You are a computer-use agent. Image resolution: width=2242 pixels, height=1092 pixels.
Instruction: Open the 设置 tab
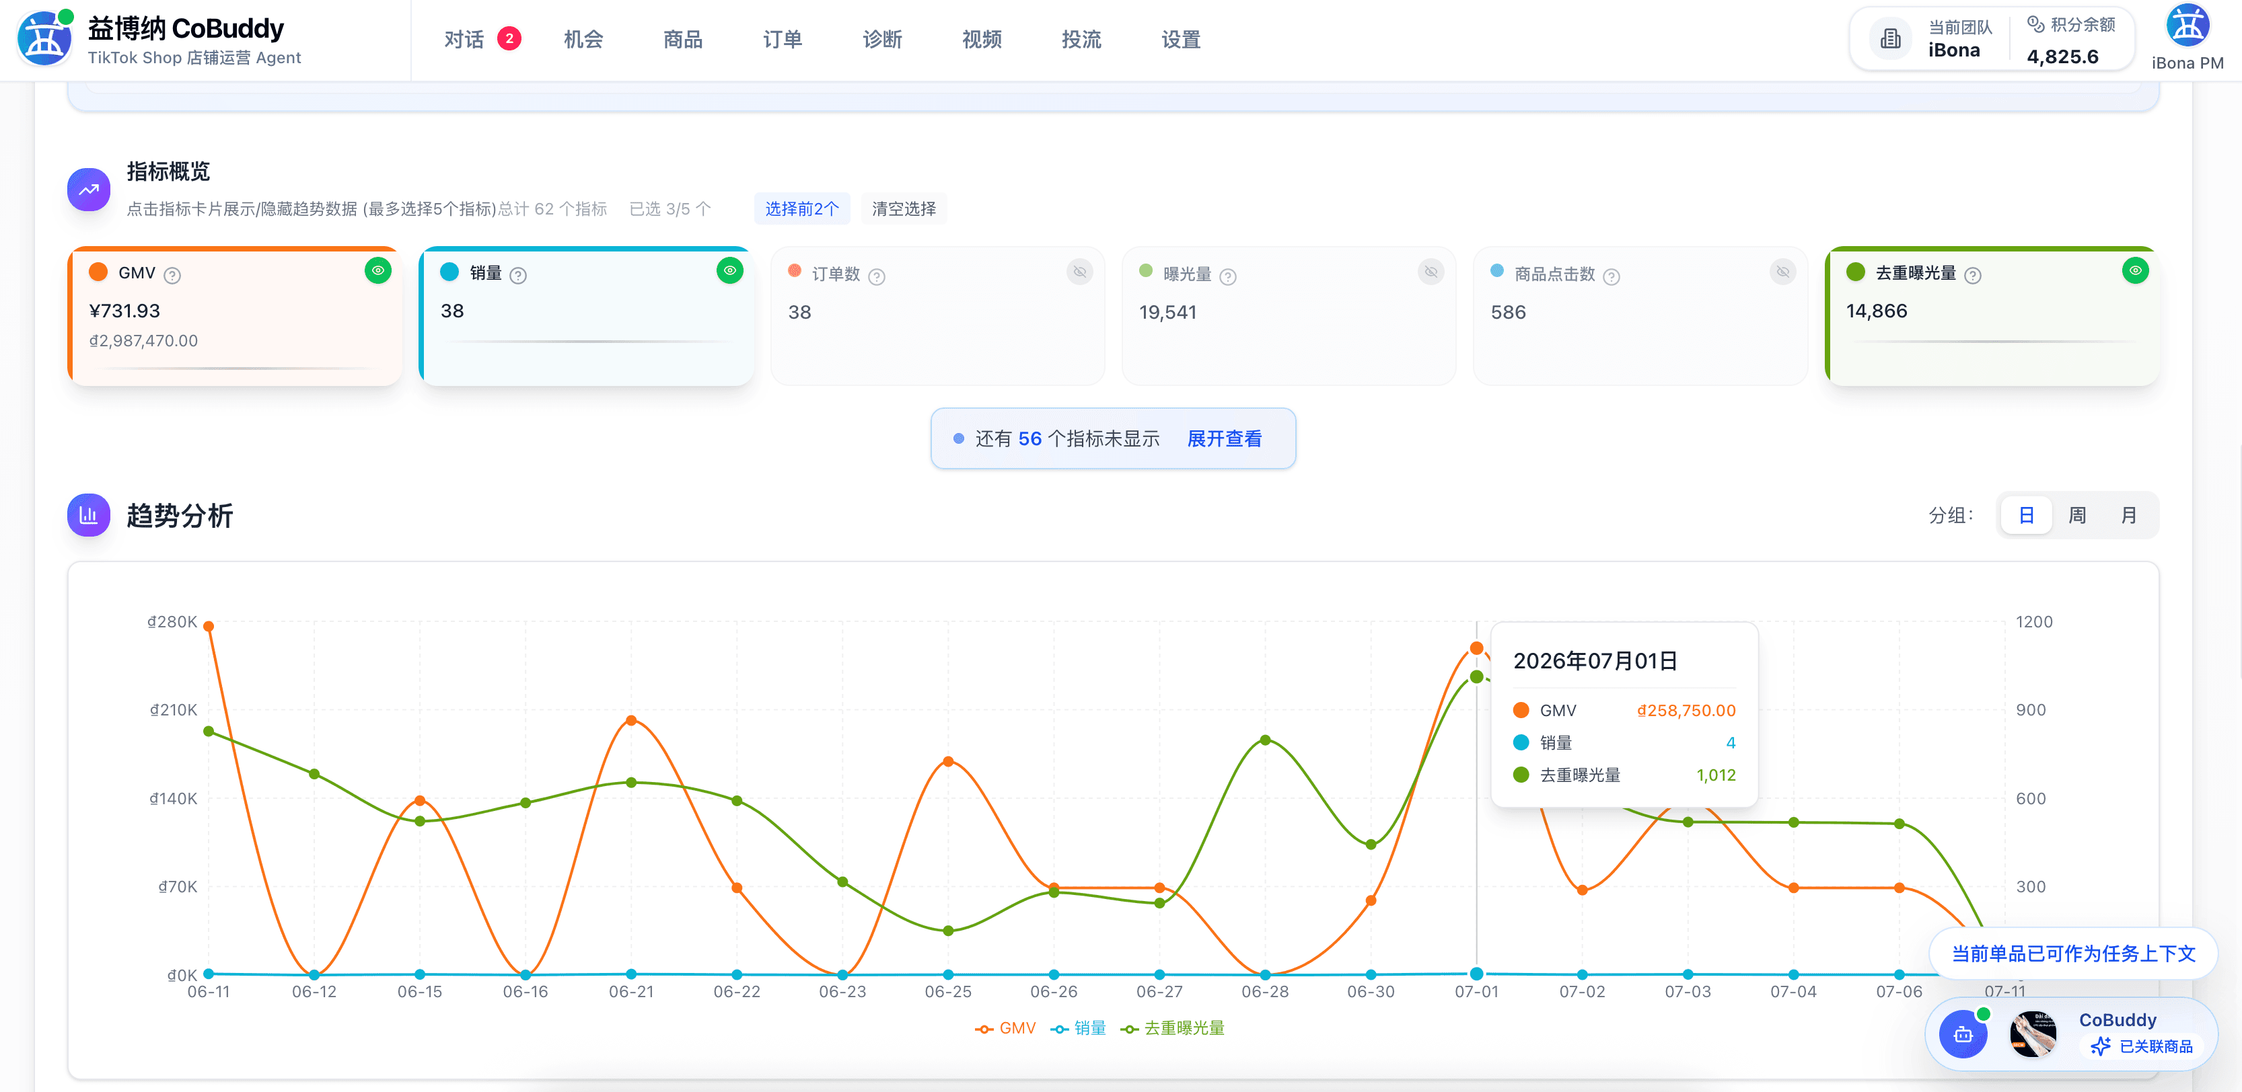1181,39
